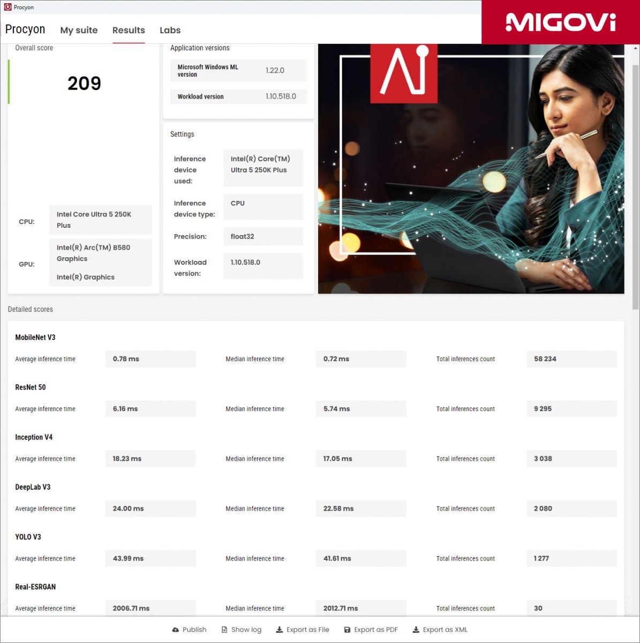The height and width of the screenshot is (643, 640).
Task: Click YOLO V3 median time 41.61 ms
Action: click(x=361, y=558)
